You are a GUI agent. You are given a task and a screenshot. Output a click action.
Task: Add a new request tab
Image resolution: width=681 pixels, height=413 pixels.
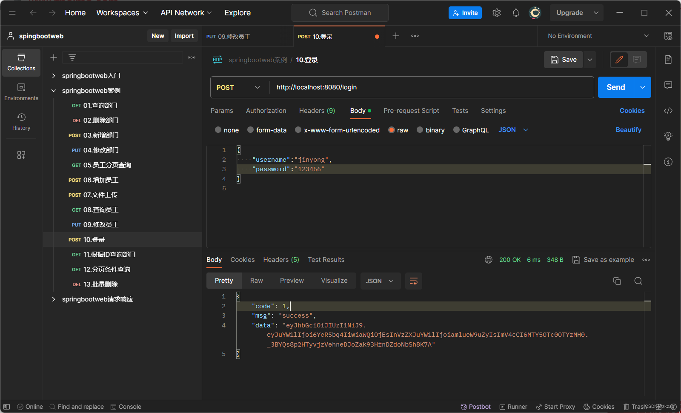point(396,36)
